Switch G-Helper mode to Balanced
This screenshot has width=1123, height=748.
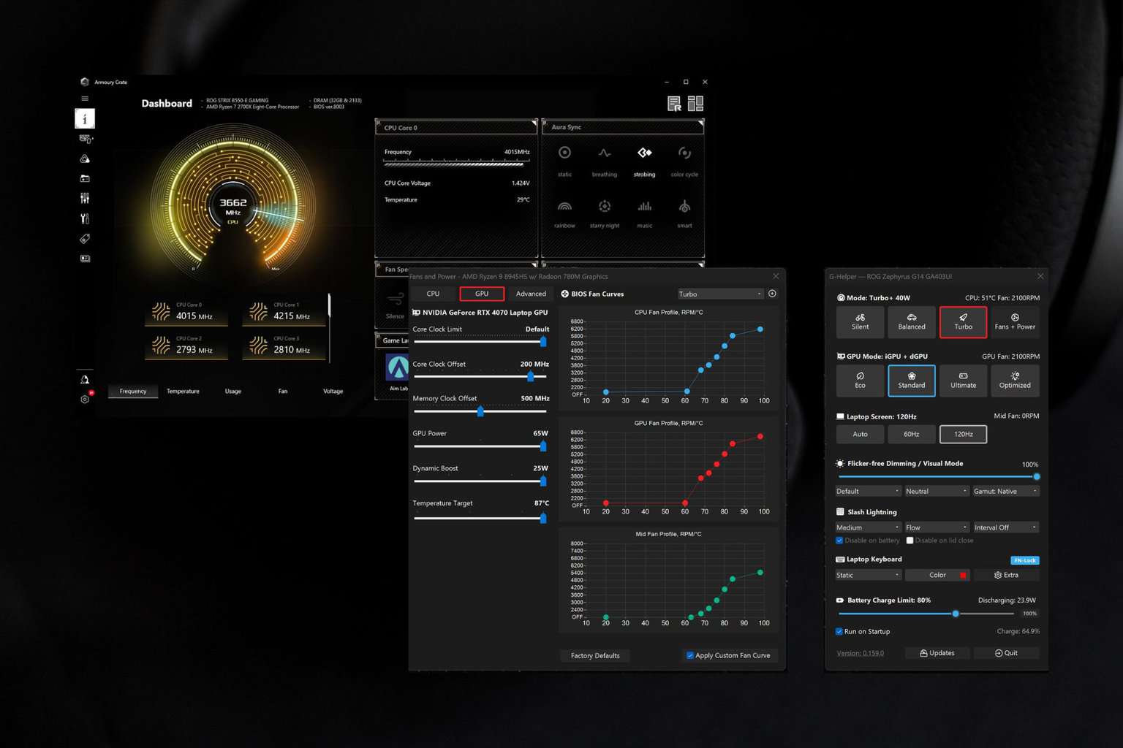pos(911,321)
